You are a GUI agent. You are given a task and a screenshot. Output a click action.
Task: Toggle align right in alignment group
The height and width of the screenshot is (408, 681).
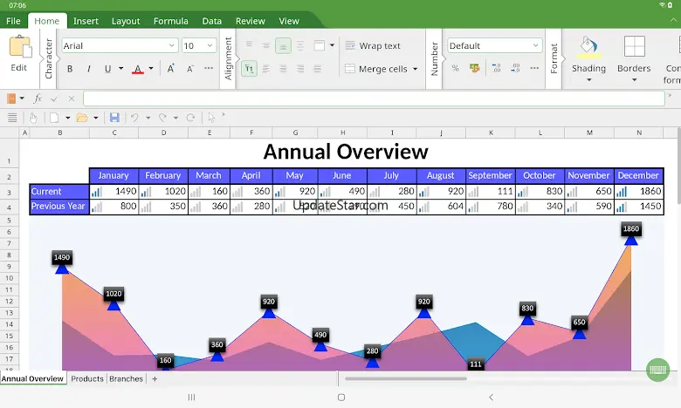click(x=300, y=69)
